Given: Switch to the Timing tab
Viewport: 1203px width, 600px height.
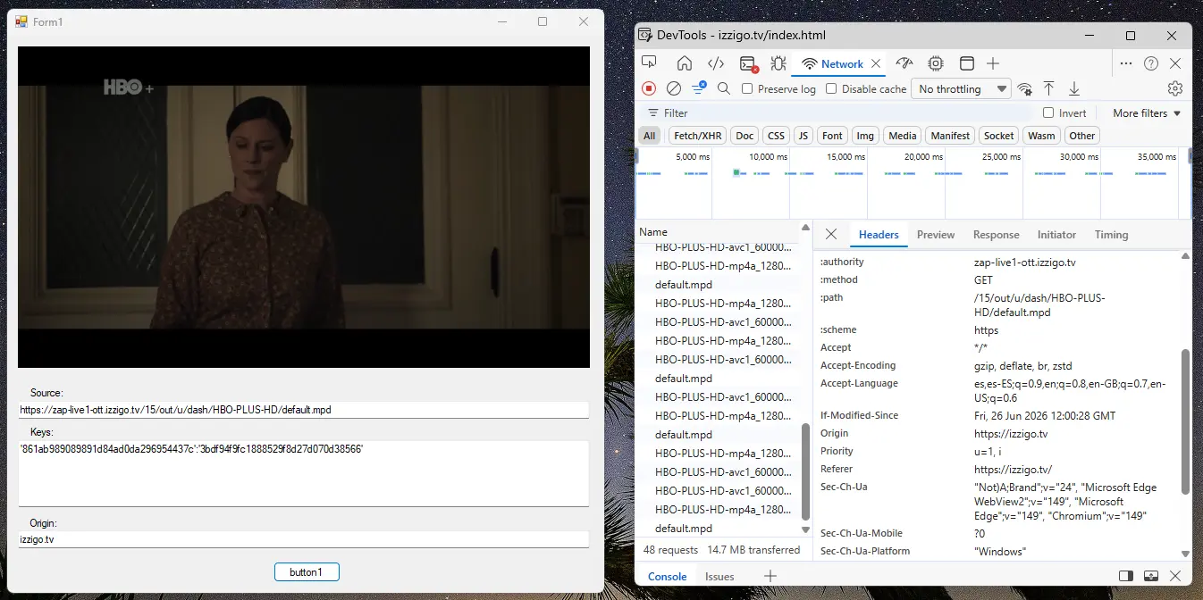Looking at the screenshot, I should pos(1111,235).
